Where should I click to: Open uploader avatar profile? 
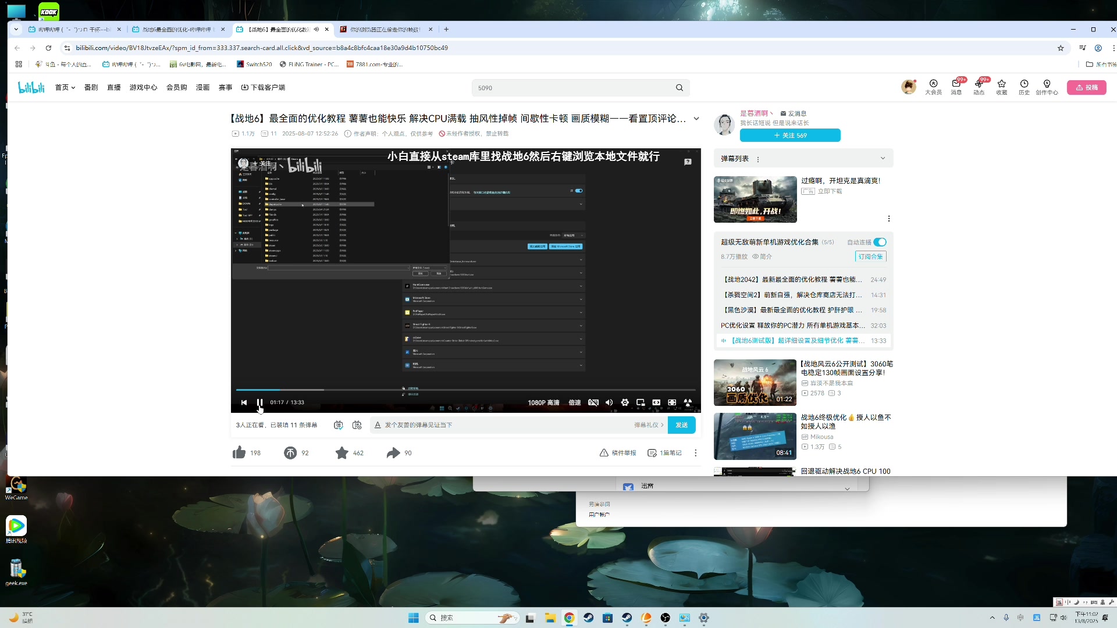coord(724,124)
